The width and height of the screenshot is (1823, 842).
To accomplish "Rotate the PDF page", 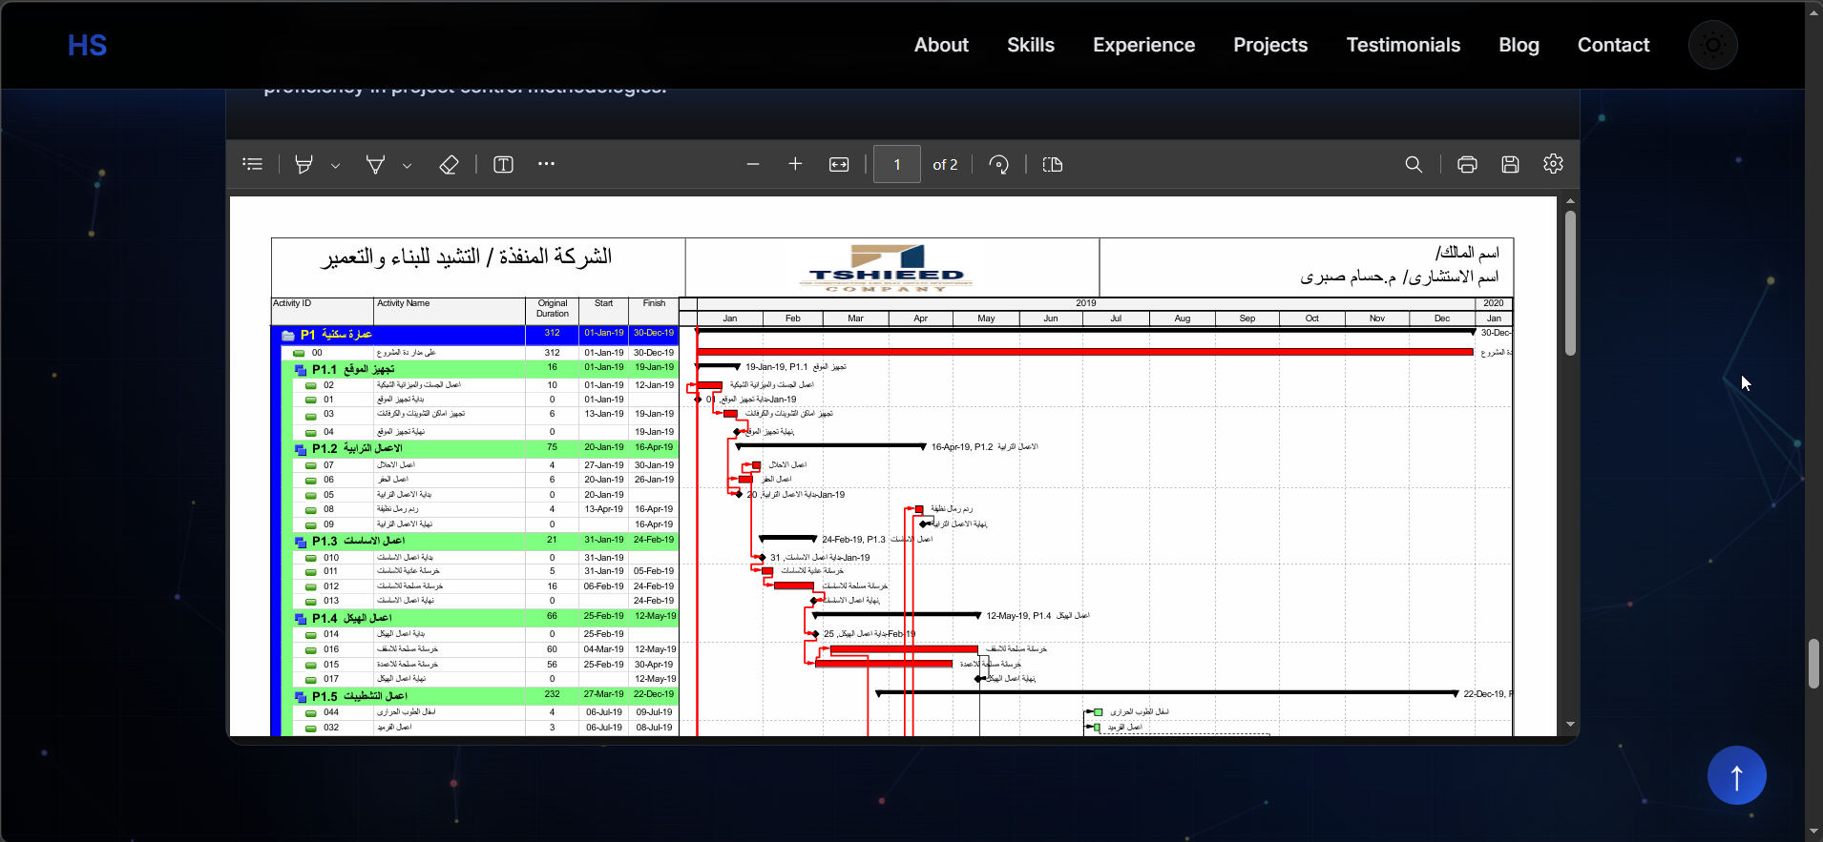I will pyautogui.click(x=998, y=164).
